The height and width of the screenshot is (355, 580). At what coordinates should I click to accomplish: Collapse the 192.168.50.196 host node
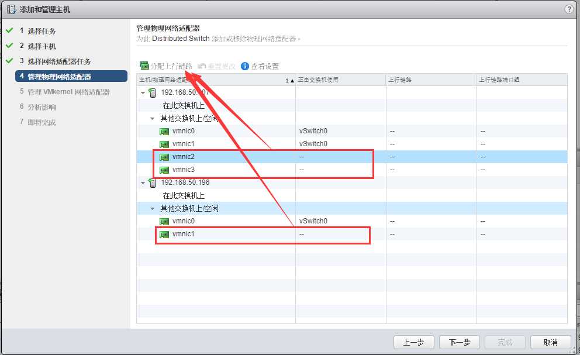click(143, 182)
